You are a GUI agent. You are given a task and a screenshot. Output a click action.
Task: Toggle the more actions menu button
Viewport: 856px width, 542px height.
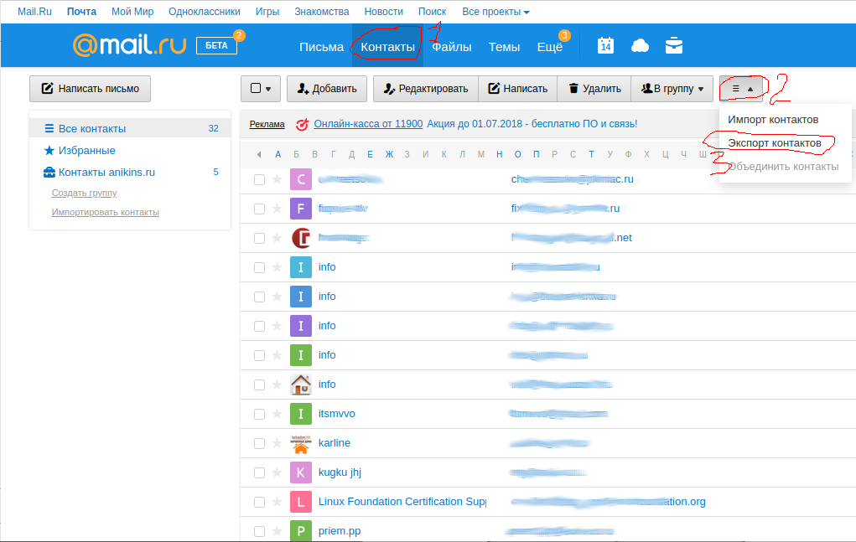click(741, 89)
